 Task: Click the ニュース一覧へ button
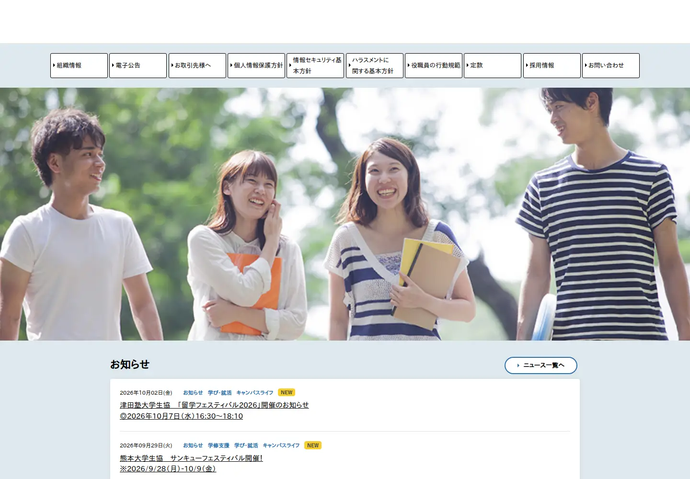point(541,365)
